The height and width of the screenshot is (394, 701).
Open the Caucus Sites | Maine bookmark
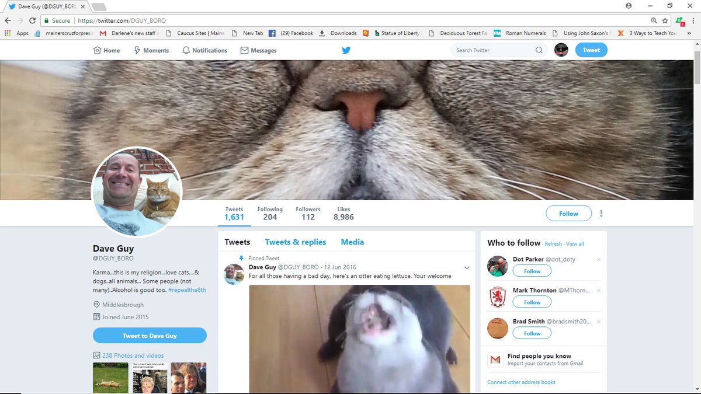tap(196, 33)
